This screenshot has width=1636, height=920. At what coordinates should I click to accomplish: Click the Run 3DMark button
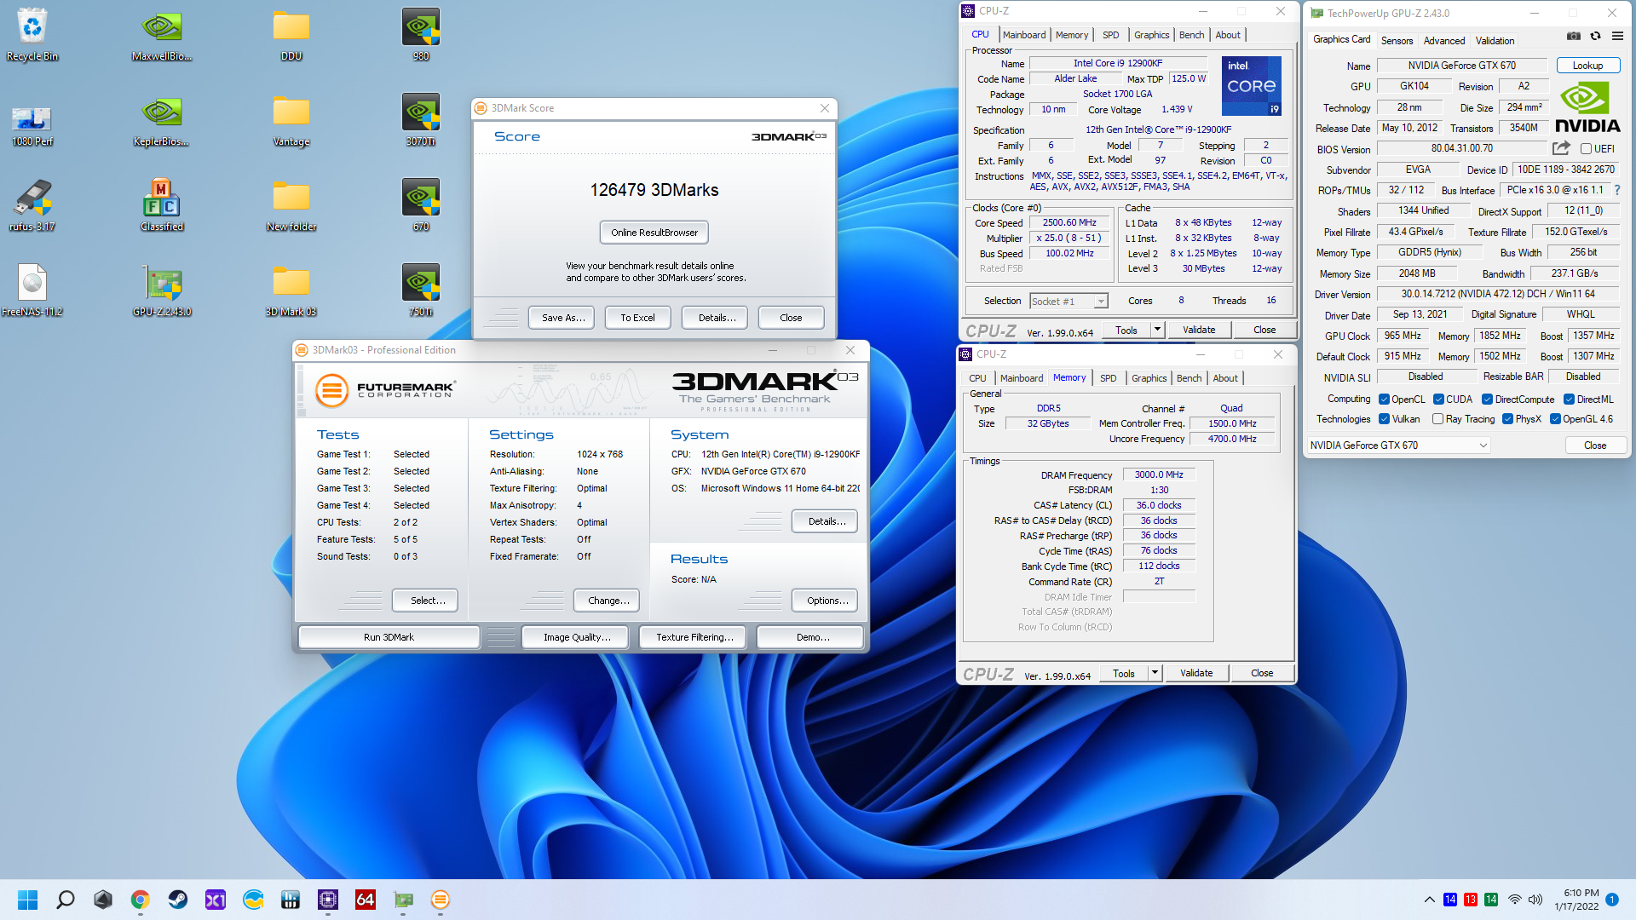[389, 637]
